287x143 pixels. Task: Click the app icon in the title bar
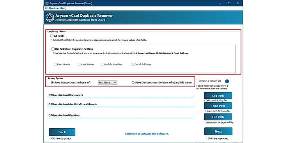click(x=47, y=3)
